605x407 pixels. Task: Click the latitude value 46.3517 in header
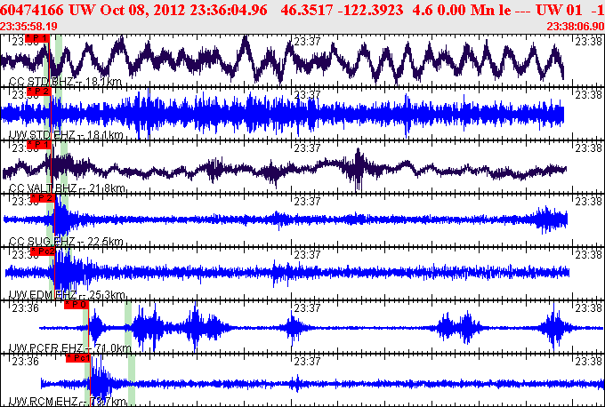pyautogui.click(x=306, y=10)
